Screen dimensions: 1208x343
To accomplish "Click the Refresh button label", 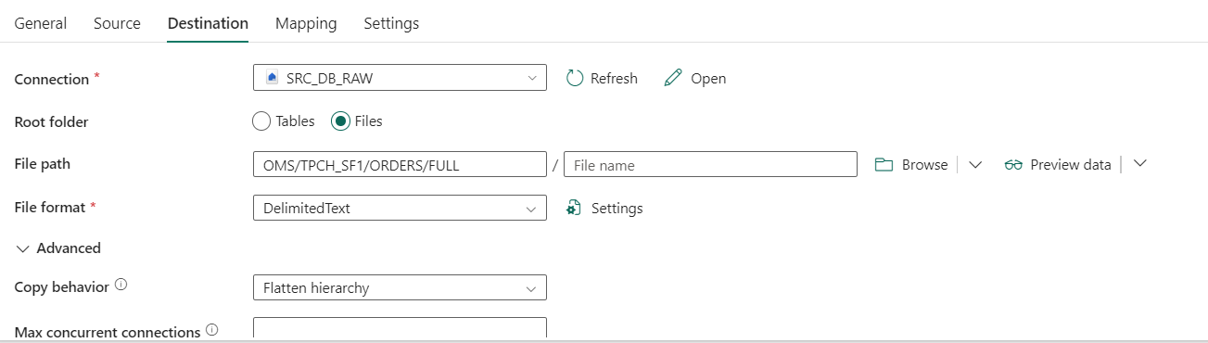I will click(614, 79).
